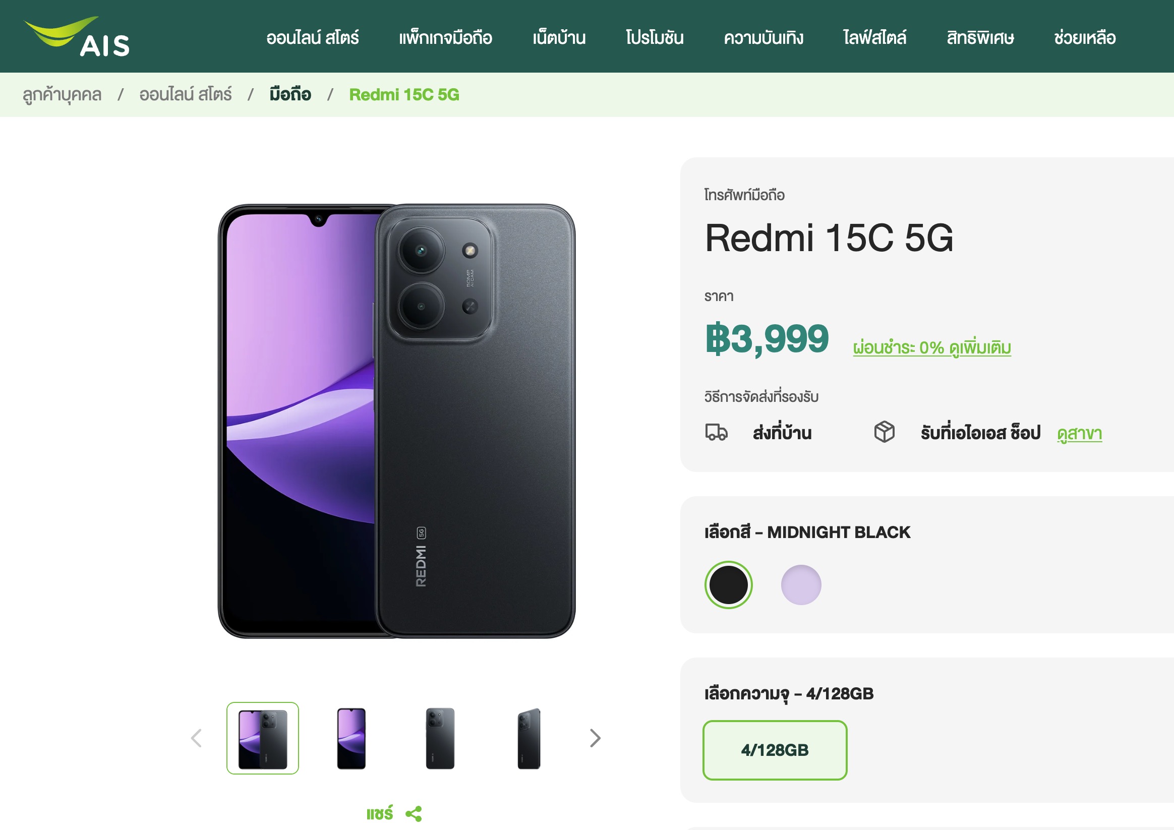
Task: Click the 0% installment details link
Action: (931, 348)
